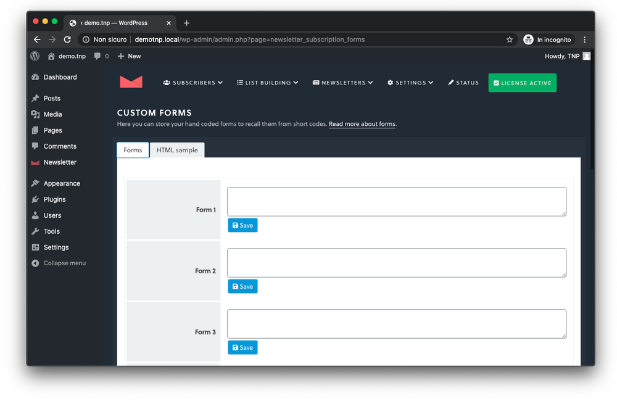Expand the Settings dropdown in the plugin toolbar
The height and width of the screenshot is (401, 617).
click(x=410, y=82)
